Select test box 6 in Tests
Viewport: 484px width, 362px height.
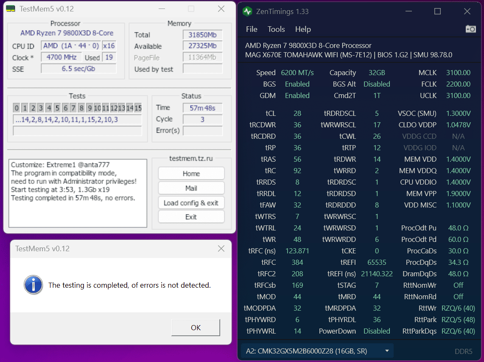click(x=65, y=108)
